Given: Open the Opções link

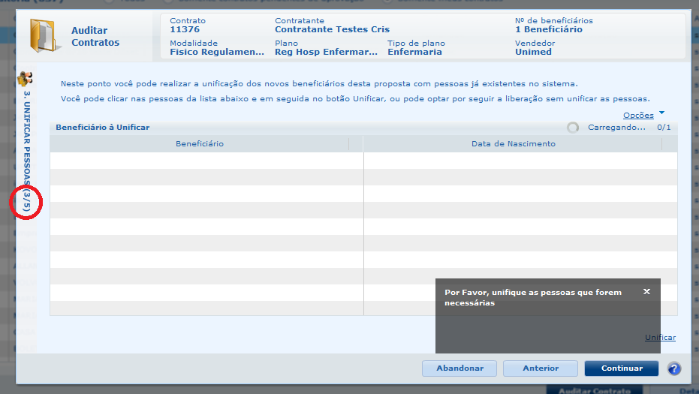Looking at the screenshot, I should [x=638, y=115].
